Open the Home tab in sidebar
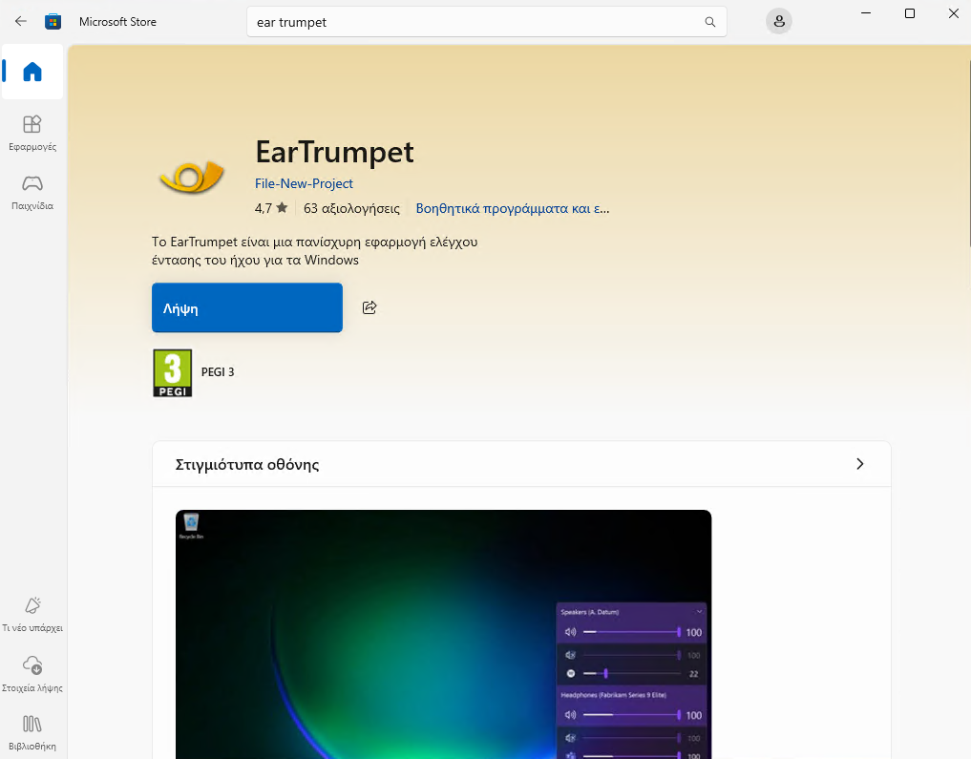The height and width of the screenshot is (759, 971). pyautogui.click(x=32, y=73)
